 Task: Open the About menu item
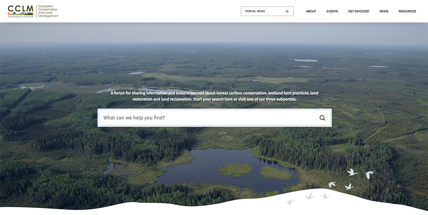(311, 11)
